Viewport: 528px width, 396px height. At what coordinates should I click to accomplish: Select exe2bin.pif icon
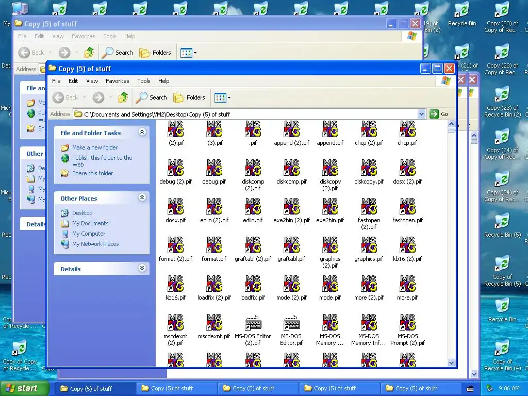pyautogui.click(x=330, y=206)
